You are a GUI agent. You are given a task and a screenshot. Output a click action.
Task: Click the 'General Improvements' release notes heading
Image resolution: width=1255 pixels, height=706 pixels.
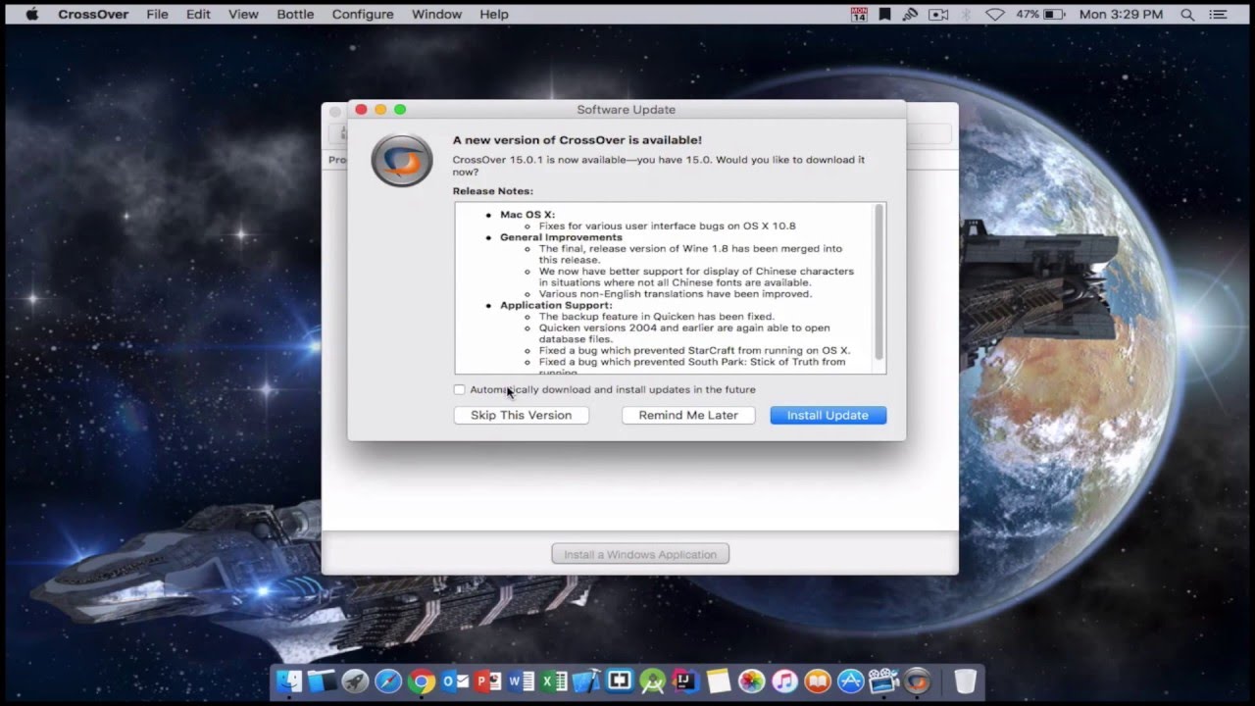point(561,237)
